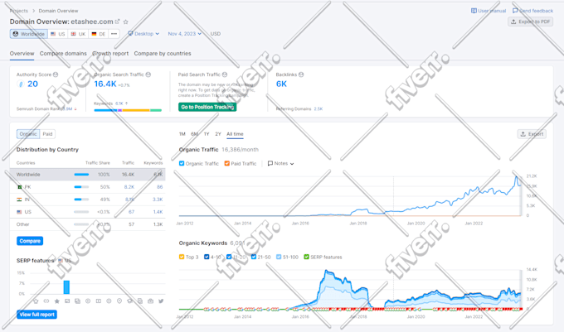This screenshot has width=564, height=332.
Task: Click the Authority Score info icon
Action: pyautogui.click(x=56, y=75)
